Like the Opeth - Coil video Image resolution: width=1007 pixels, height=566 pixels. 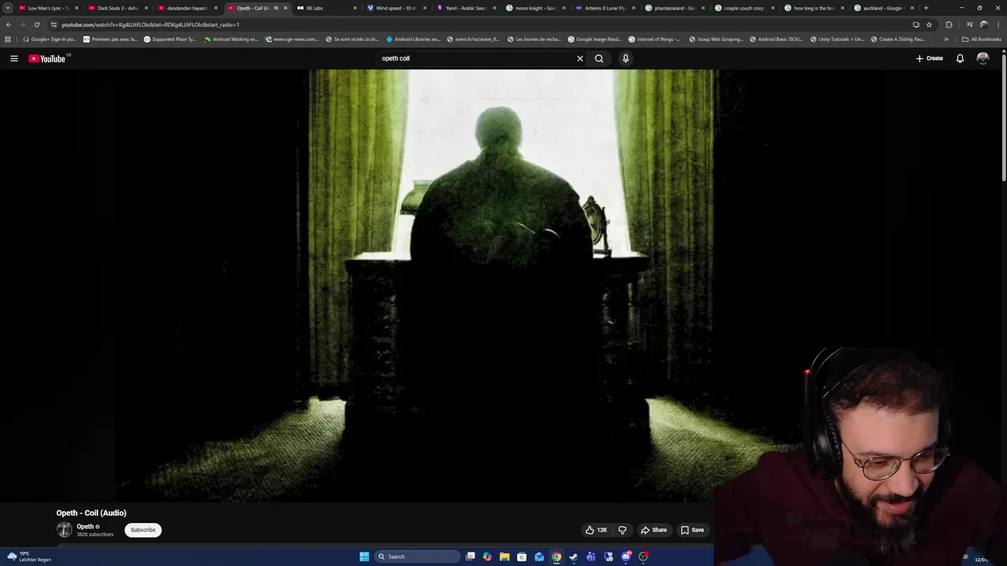pos(596,530)
